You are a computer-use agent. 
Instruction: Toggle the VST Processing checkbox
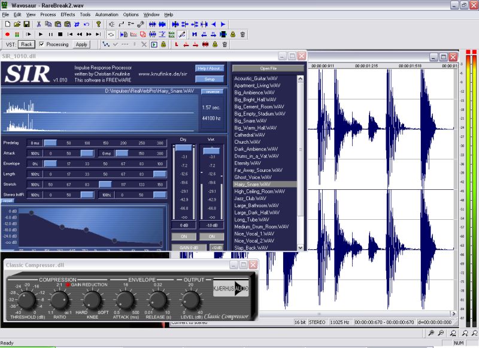(41, 44)
